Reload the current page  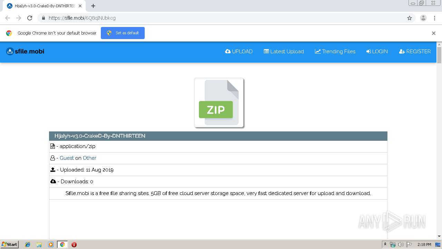[30, 18]
